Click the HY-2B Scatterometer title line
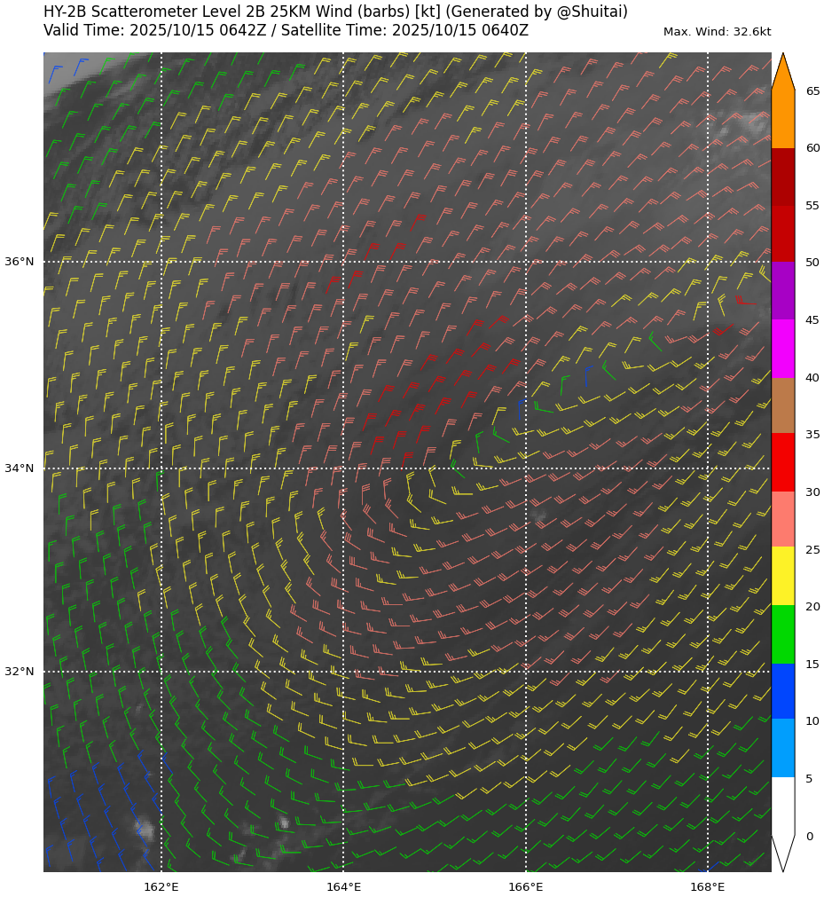The image size is (824, 897). coord(335,12)
